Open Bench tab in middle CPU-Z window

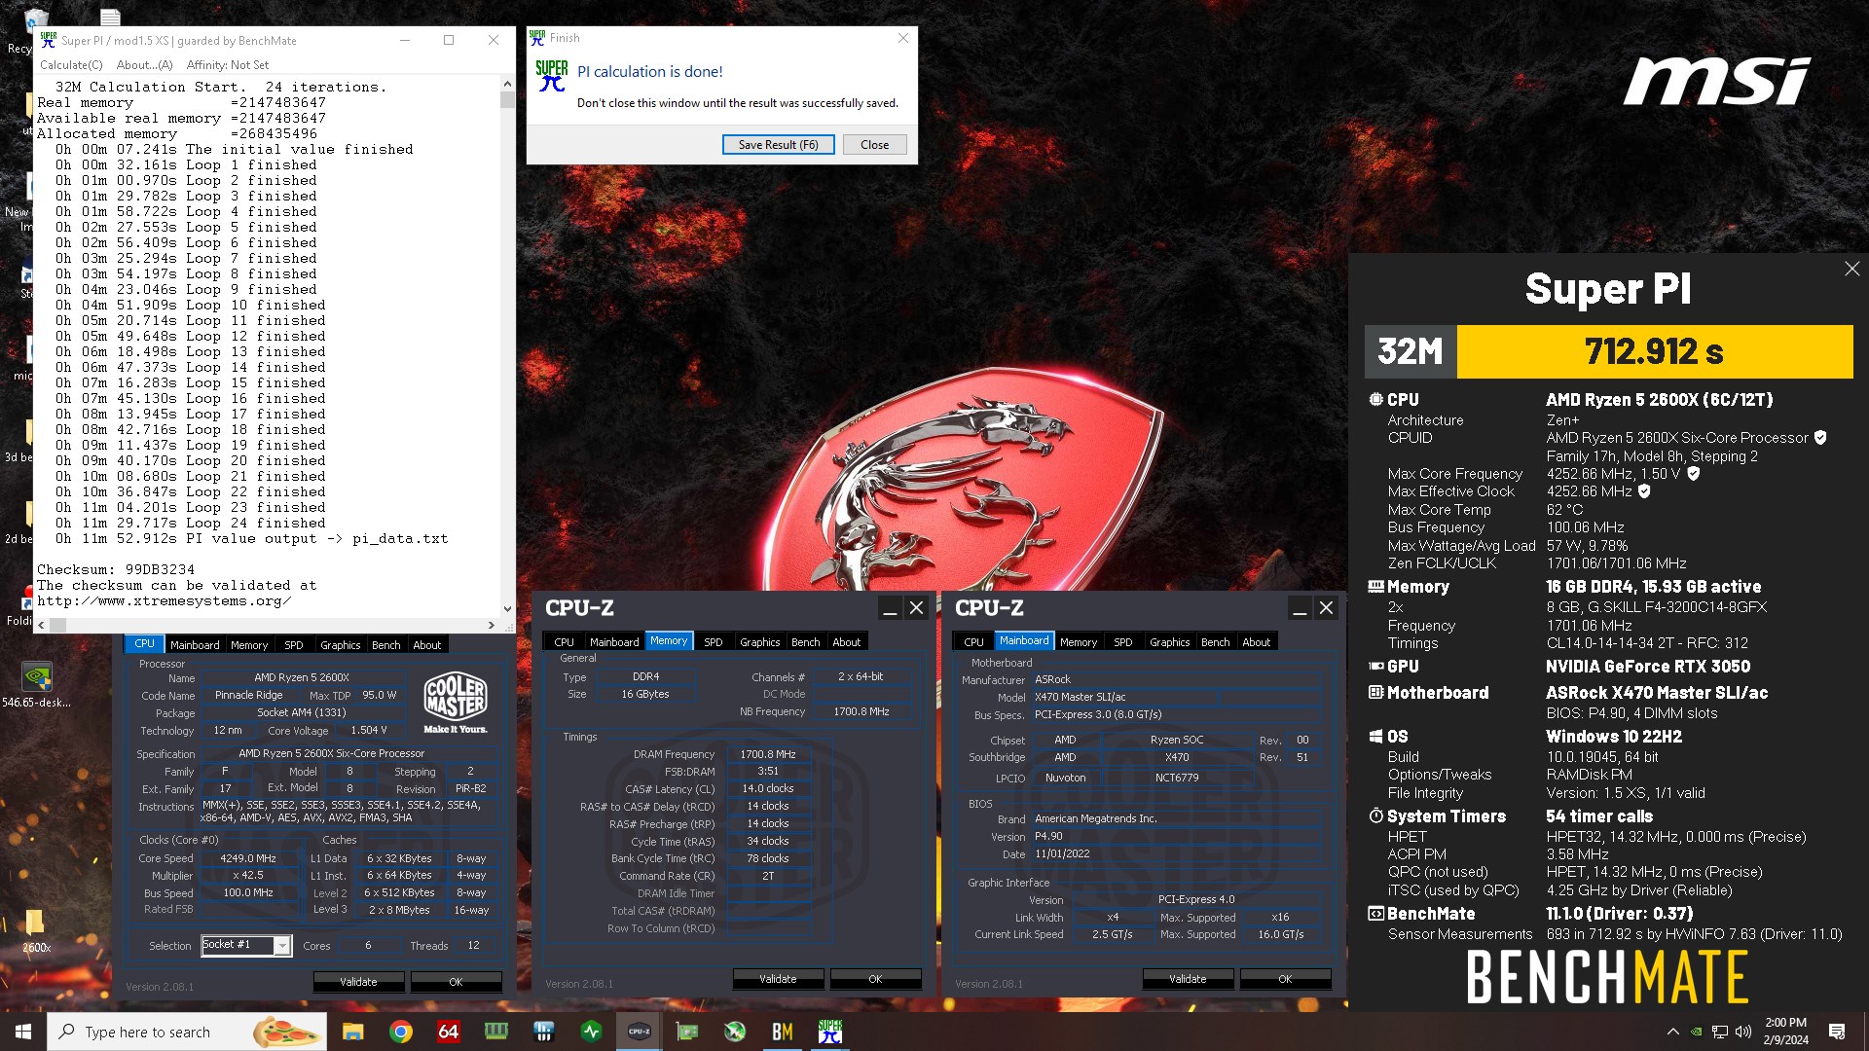806,642
